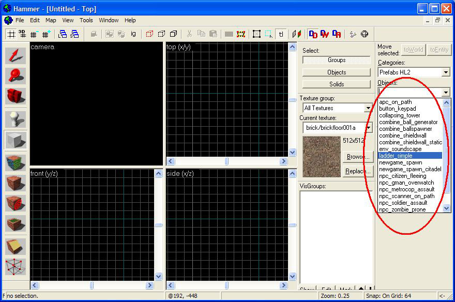Select the Apply Decals target cube tool

pyautogui.click(x=16, y=203)
